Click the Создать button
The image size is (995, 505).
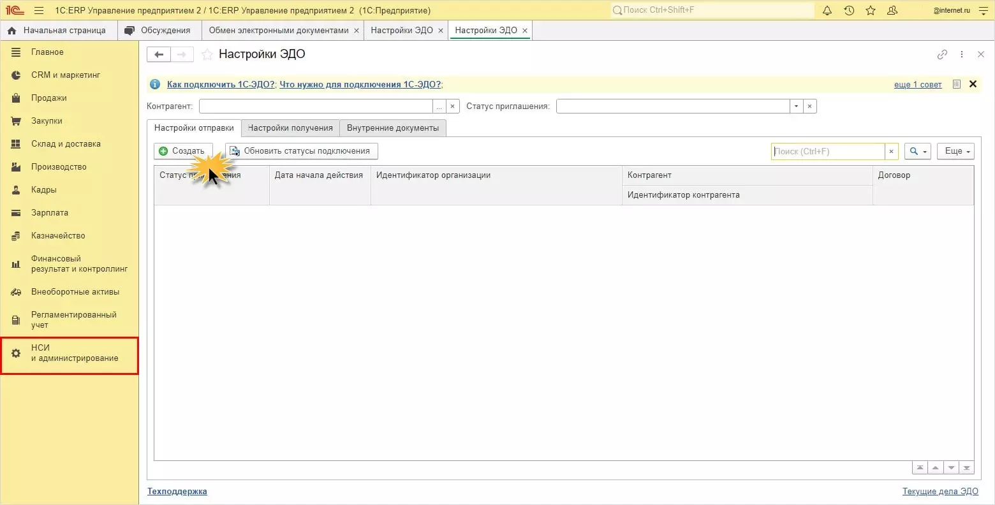[183, 151]
